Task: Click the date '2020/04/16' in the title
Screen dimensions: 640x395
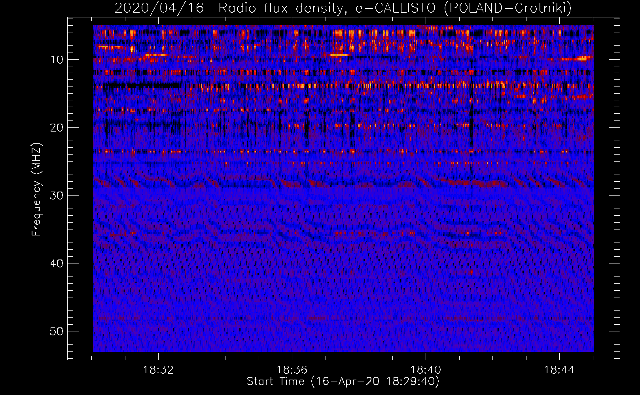Action: point(159,8)
